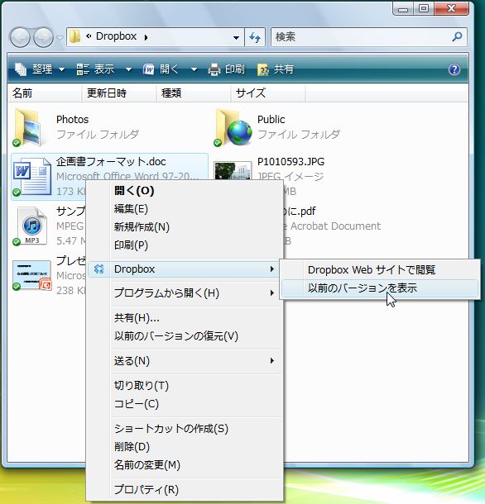Screen dimensions: 485x504
Task: Click the P1010593.JPG image thumbnail
Action: point(233,171)
